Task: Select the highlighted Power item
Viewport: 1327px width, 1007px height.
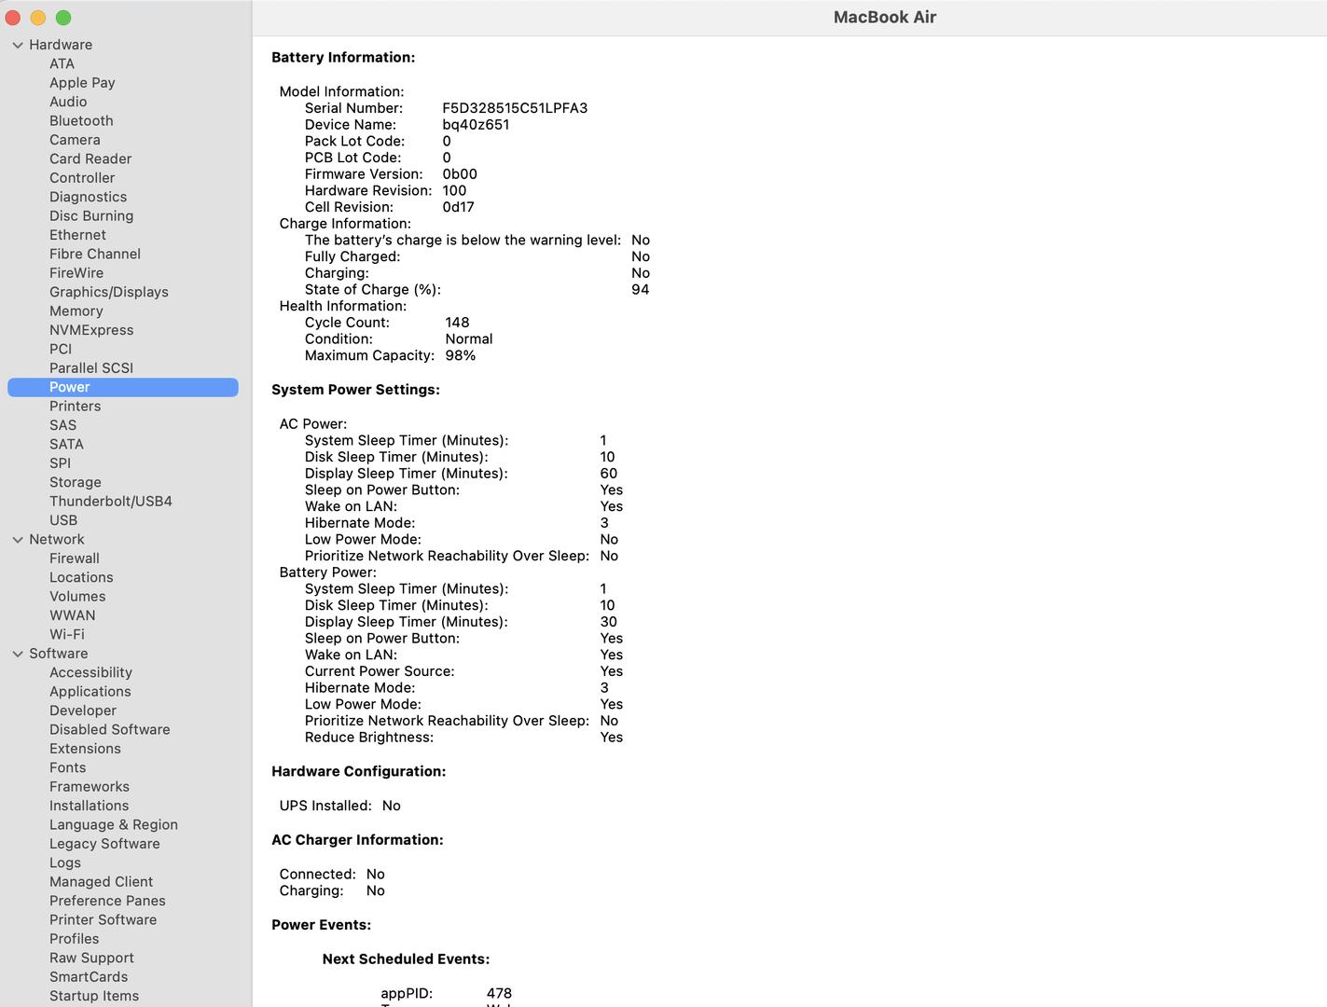Action: [123, 387]
